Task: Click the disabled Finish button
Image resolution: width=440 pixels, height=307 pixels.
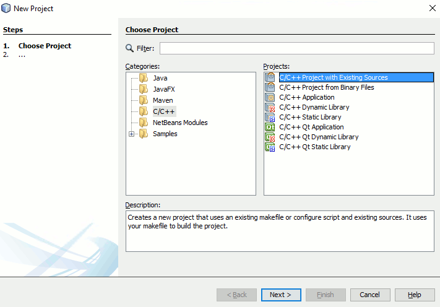Action: pos(326,295)
